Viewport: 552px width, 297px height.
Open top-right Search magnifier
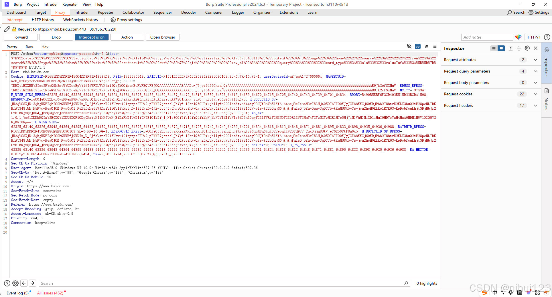[516, 12]
